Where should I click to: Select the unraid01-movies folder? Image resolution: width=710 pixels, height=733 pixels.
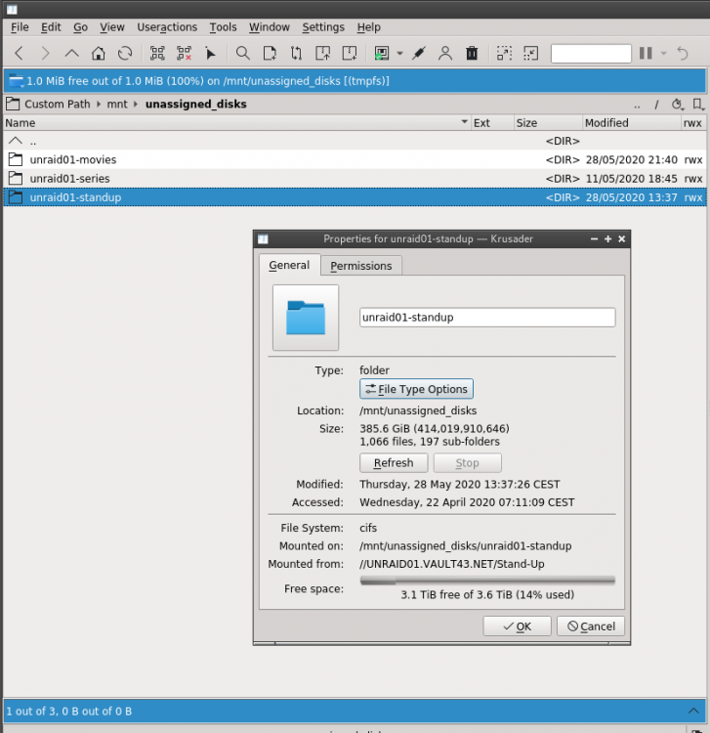(x=355, y=159)
